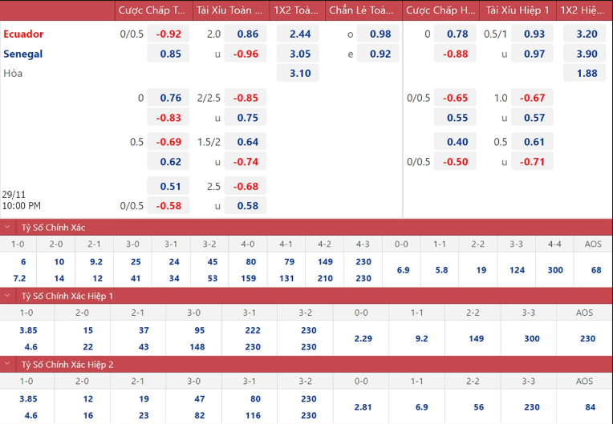Screen dimensions: 613x424
Task: Bet first-half draw at 1.88
Action: coord(584,73)
